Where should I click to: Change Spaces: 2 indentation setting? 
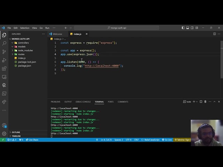pos(119,140)
